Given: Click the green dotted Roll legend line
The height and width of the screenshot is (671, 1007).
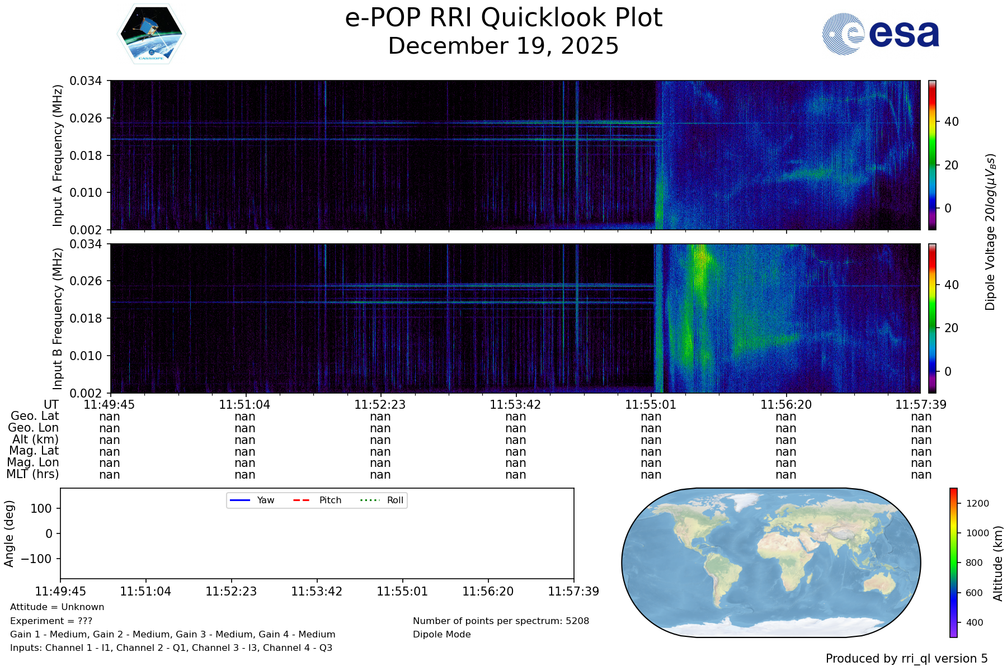Looking at the screenshot, I should click(369, 500).
